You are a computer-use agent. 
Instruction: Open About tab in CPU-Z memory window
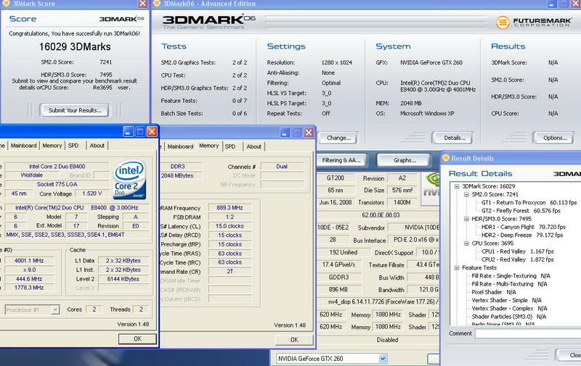(x=253, y=146)
